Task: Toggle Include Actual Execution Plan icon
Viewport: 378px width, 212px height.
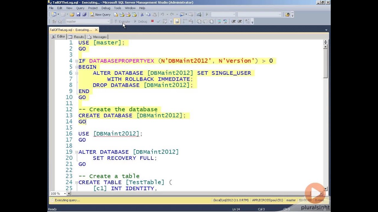Action: pyautogui.click(x=185, y=21)
